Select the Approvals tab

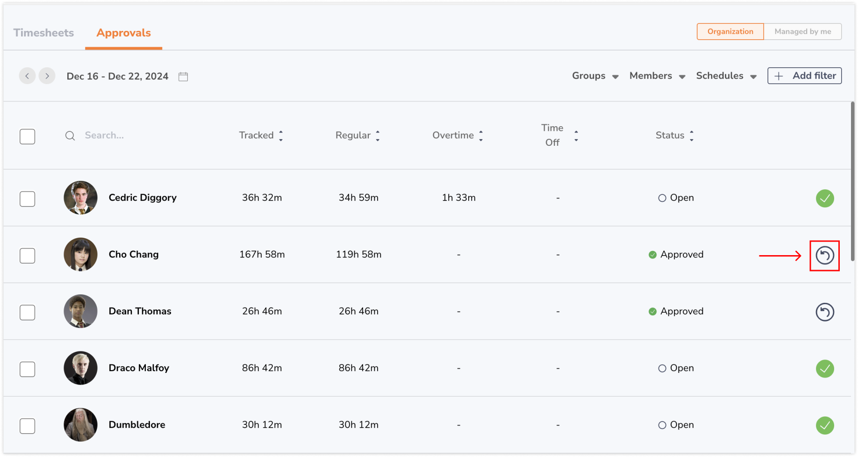(x=123, y=33)
